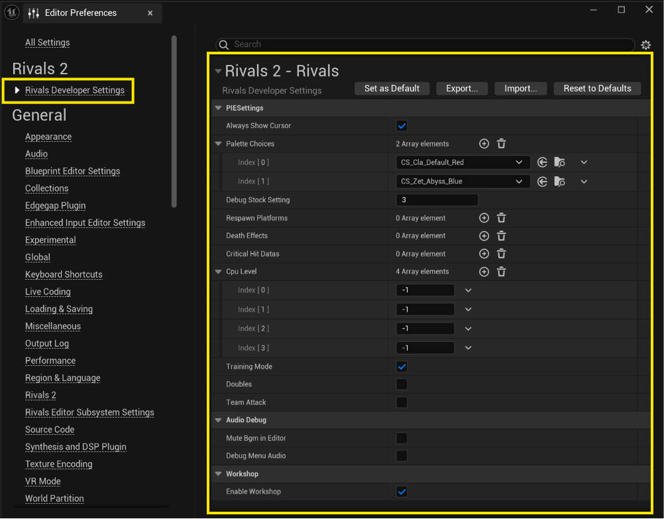Click the settings Search field
Screen dimensions: 664x519
coord(425,44)
